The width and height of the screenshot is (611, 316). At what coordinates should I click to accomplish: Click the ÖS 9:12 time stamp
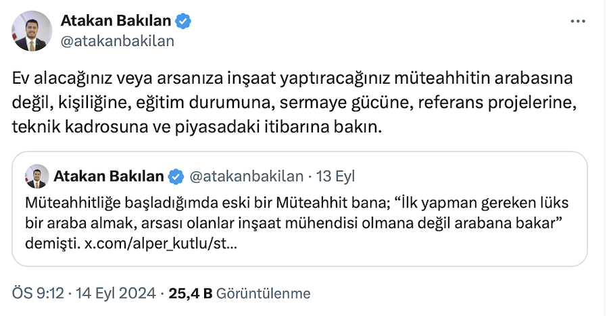[35, 293]
